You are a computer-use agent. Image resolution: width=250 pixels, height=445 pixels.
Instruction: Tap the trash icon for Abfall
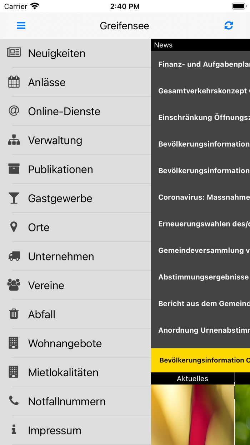[13, 314]
